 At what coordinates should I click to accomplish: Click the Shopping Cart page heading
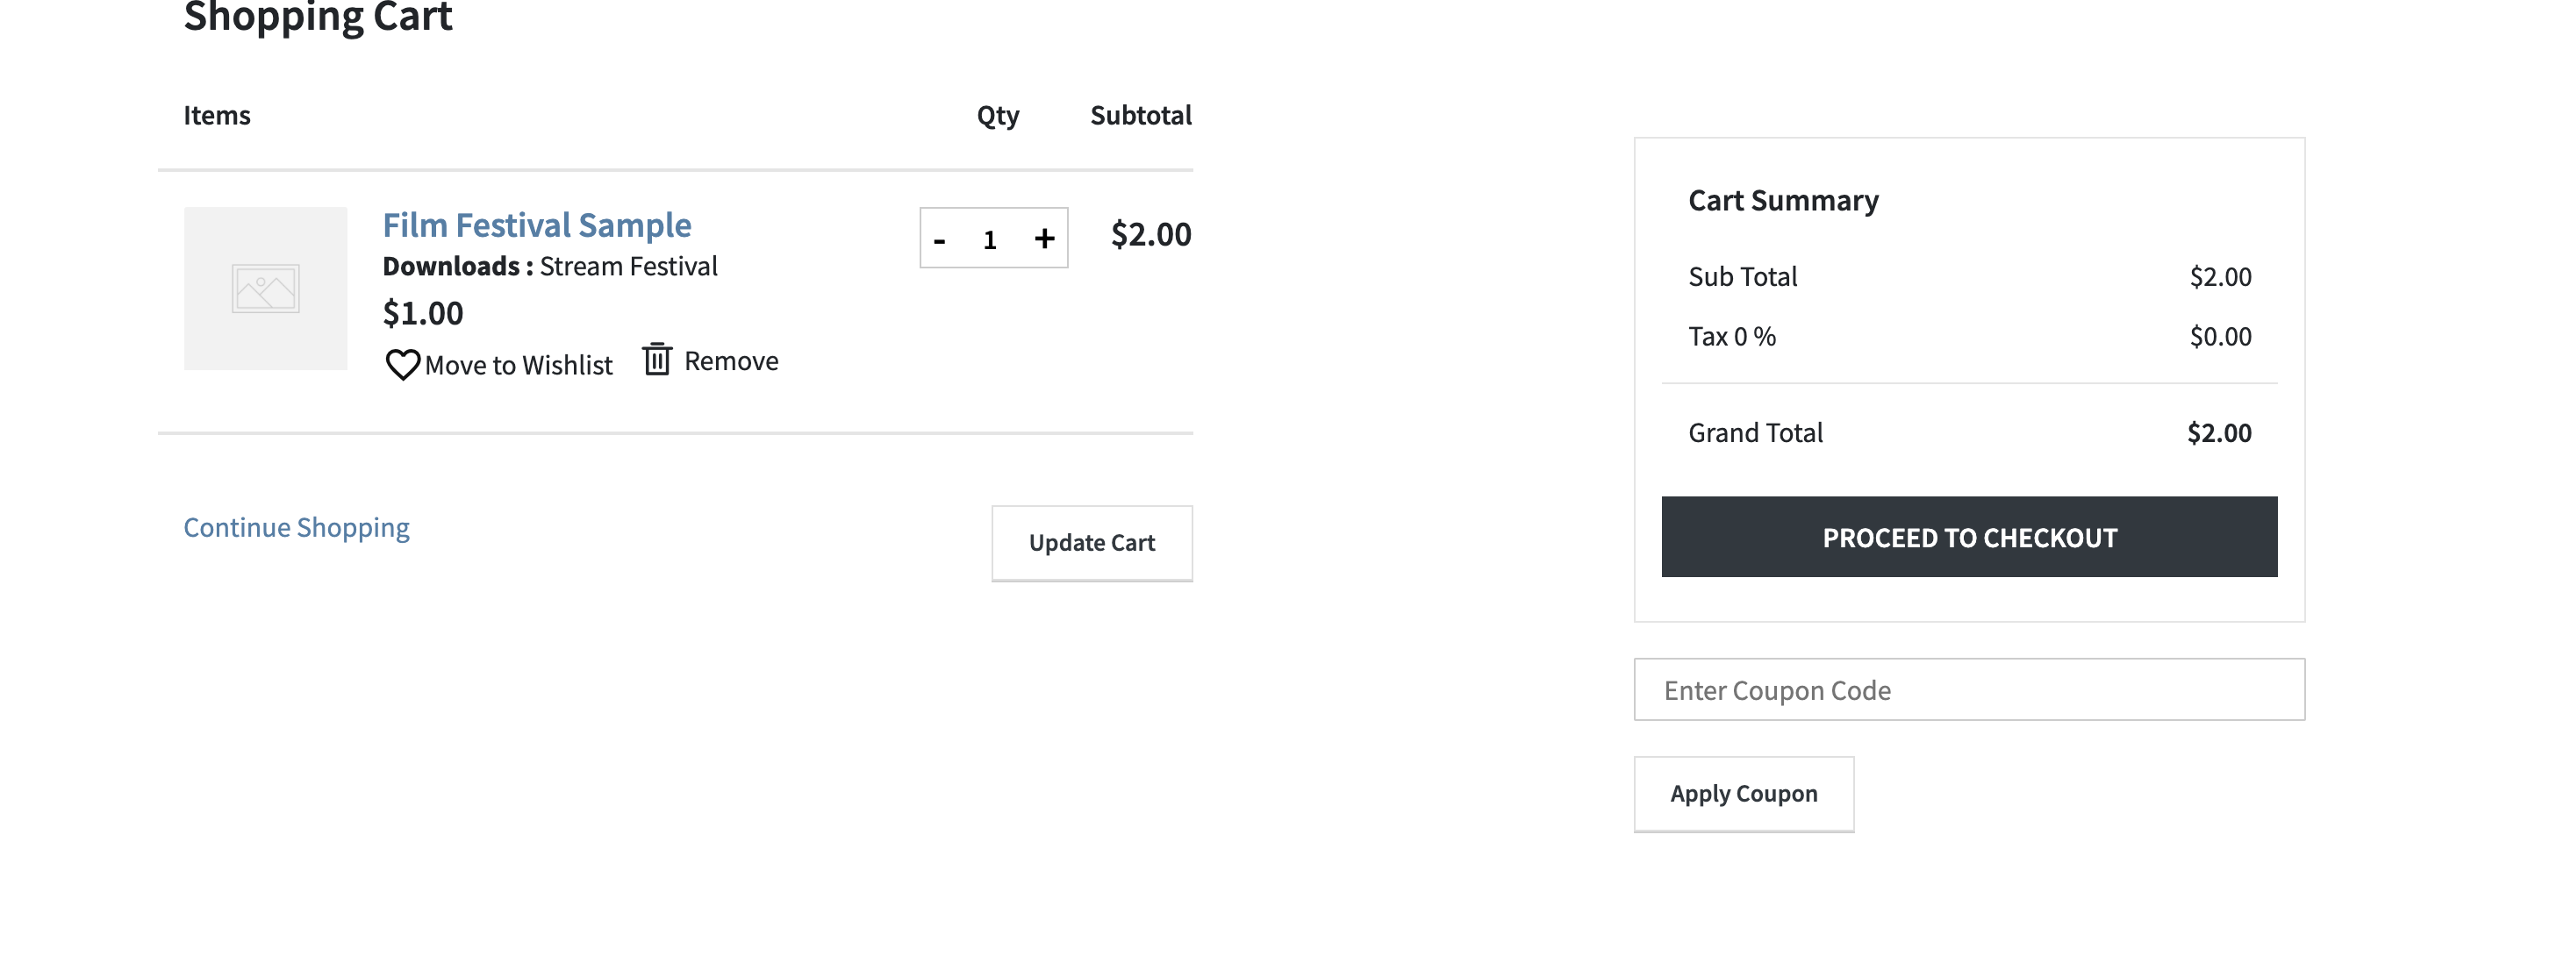pyautogui.click(x=318, y=17)
